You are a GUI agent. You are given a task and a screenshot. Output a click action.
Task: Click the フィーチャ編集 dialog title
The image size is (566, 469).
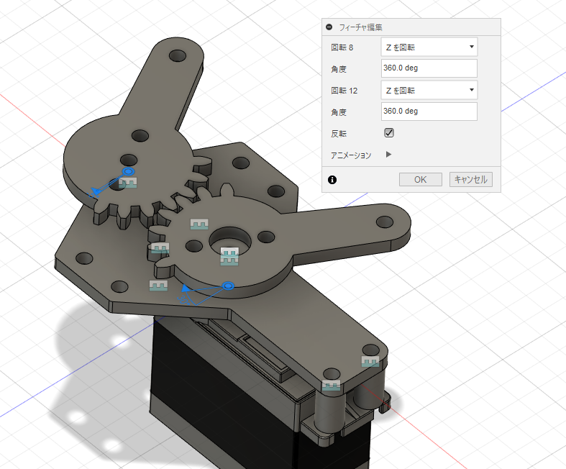[360, 27]
